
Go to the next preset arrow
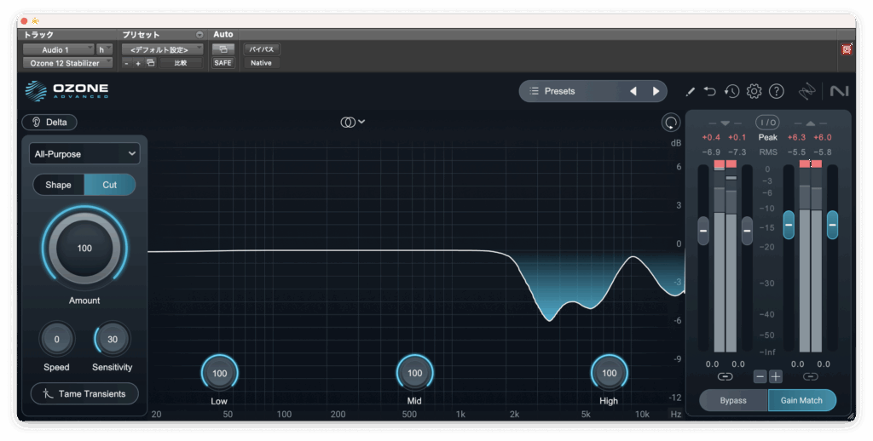tap(656, 91)
